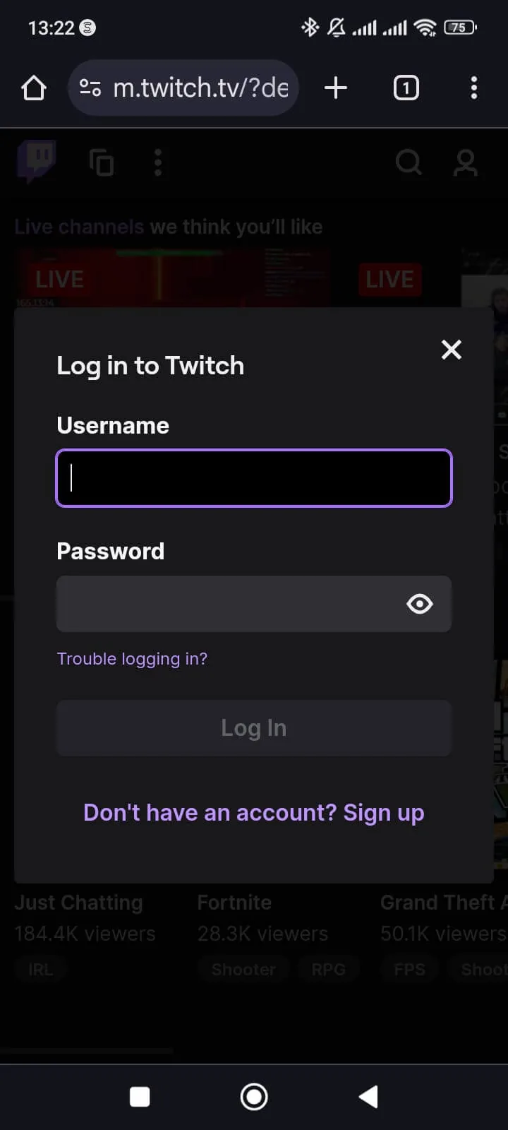Close the Log in to Twitch dialog

452,350
